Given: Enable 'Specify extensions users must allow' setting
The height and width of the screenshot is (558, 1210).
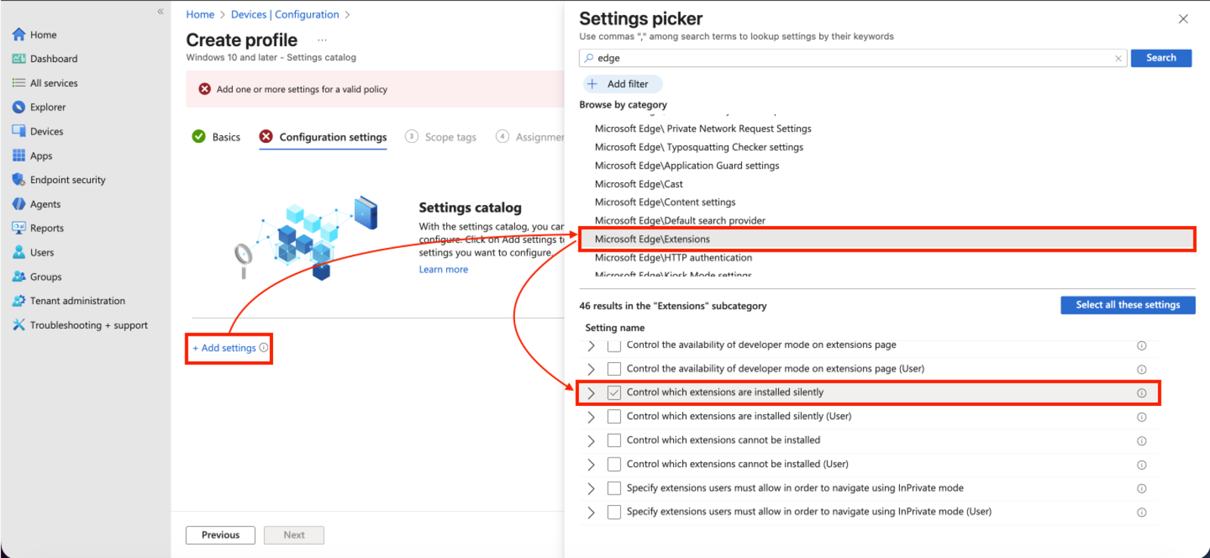Looking at the screenshot, I should 613,488.
